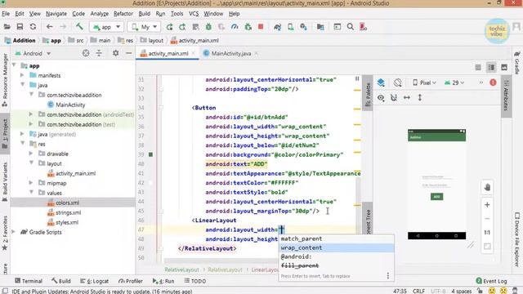This screenshot has width=523, height=294.
Task: Go back with the left arrow icon
Action: pyautogui.click(x=49, y=27)
